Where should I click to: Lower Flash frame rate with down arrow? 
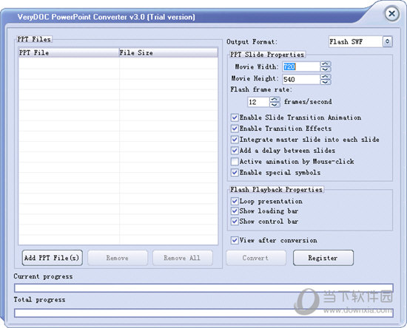tap(275, 104)
